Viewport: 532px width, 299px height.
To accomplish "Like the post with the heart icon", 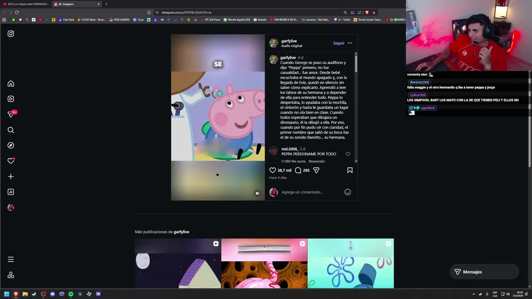I will click(x=273, y=170).
